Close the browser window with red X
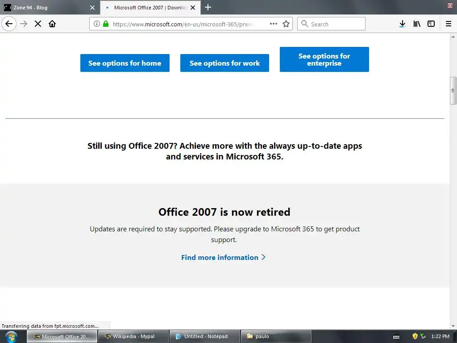Image resolution: width=457 pixels, height=343 pixels. click(450, 6)
